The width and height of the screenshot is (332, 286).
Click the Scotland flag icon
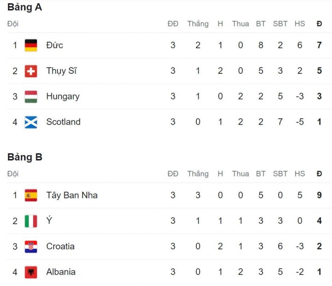coord(31,122)
